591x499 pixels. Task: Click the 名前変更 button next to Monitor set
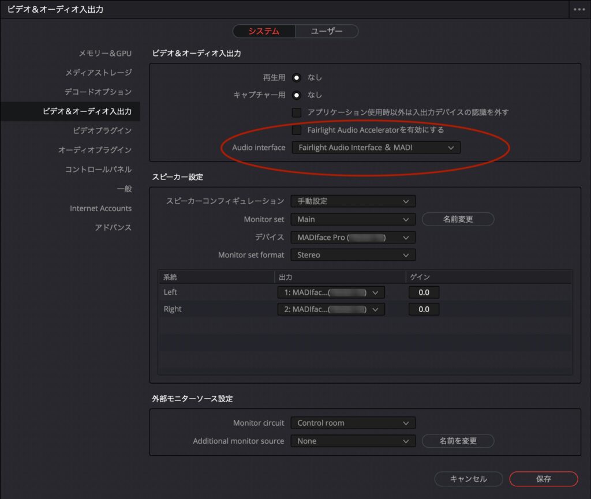point(458,219)
